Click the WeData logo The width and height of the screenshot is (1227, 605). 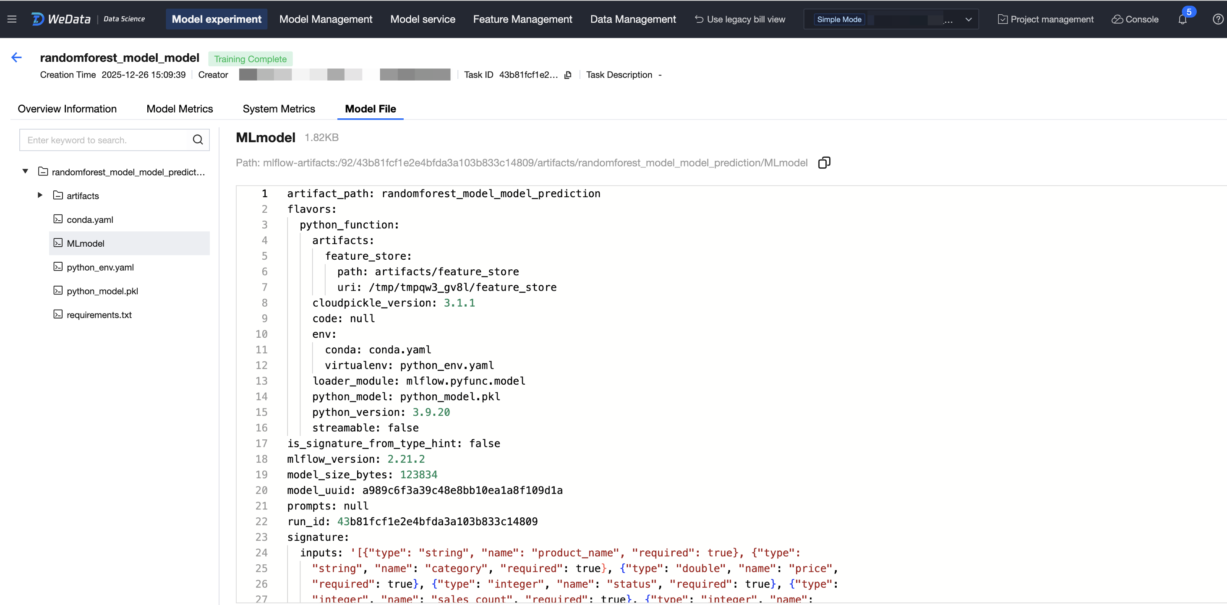61,19
